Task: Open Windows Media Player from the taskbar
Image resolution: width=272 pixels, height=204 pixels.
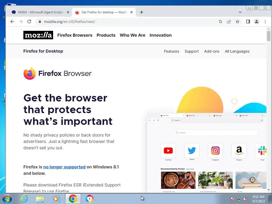Action: pyautogui.click(x=56, y=199)
